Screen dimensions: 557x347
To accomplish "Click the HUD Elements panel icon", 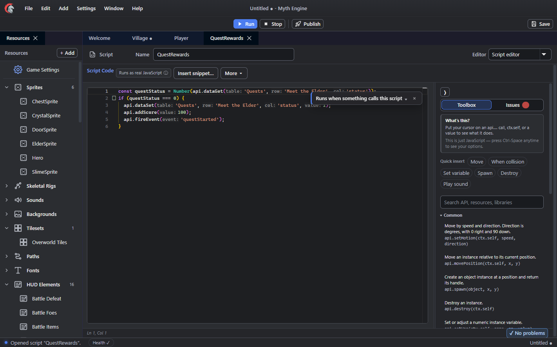I will click(x=18, y=284).
